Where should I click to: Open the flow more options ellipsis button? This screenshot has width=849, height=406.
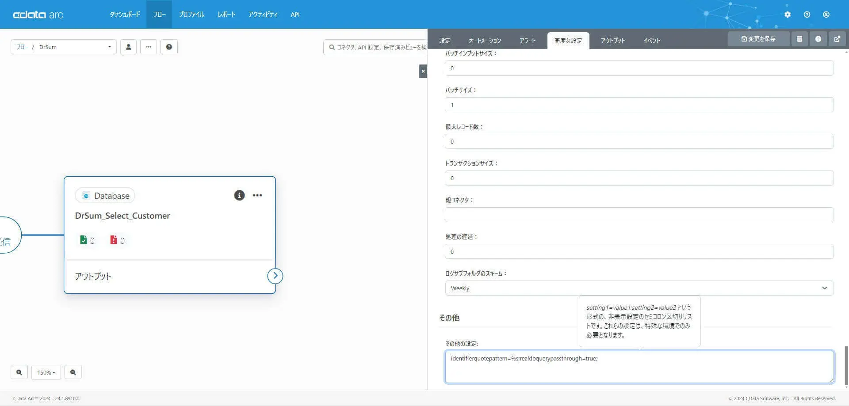coord(149,47)
